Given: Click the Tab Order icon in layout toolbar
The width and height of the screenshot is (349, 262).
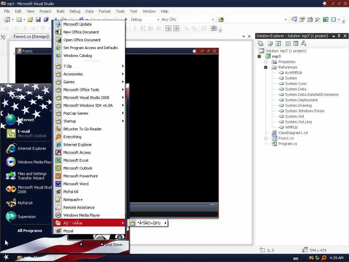Looking at the screenshot, I should (213, 28).
